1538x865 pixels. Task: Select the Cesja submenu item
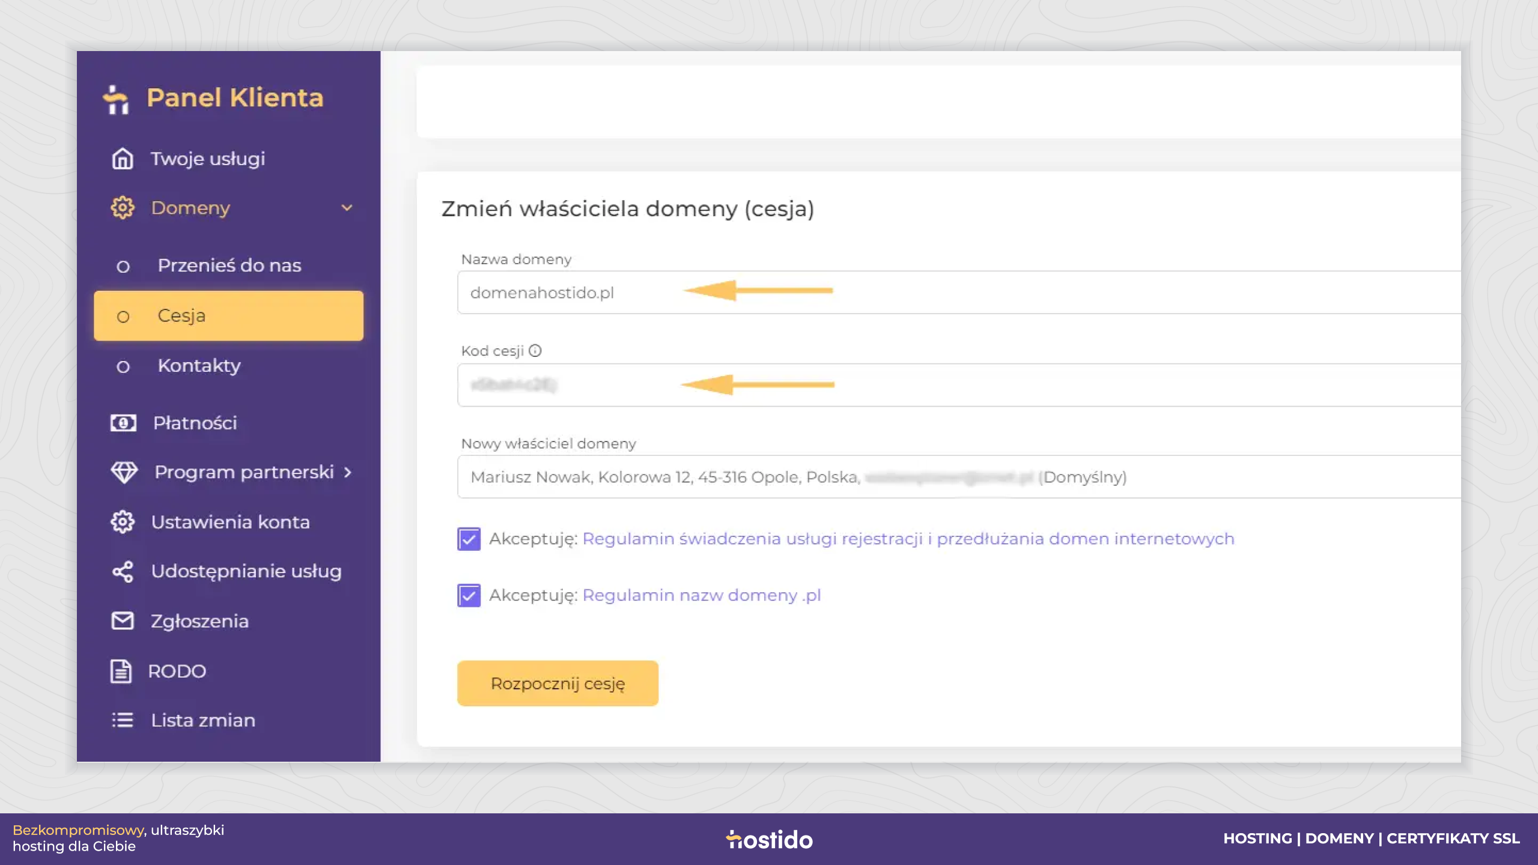pos(228,316)
